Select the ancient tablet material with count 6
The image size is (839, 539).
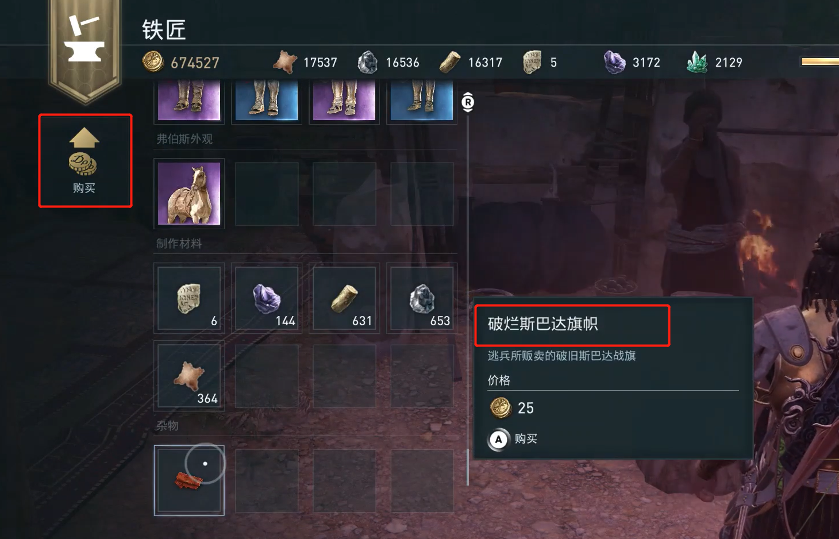(x=189, y=298)
